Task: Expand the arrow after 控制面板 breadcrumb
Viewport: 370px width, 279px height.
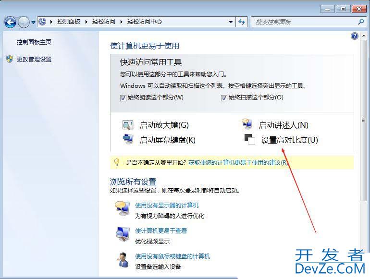Action: pyautogui.click(x=86, y=22)
